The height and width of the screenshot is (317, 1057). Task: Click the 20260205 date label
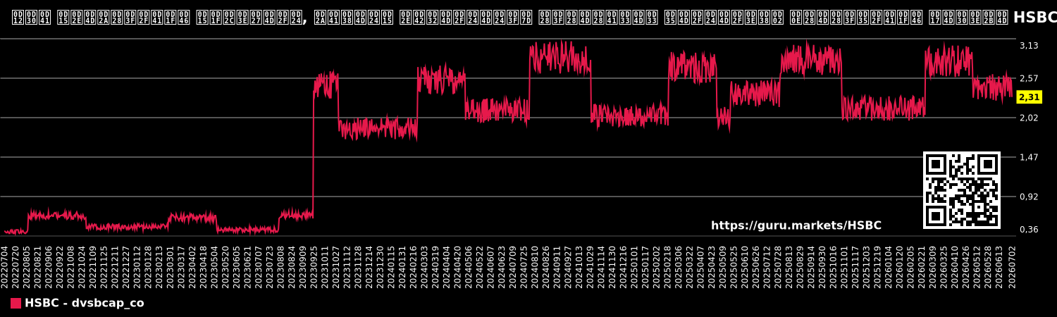[x=912, y=266]
